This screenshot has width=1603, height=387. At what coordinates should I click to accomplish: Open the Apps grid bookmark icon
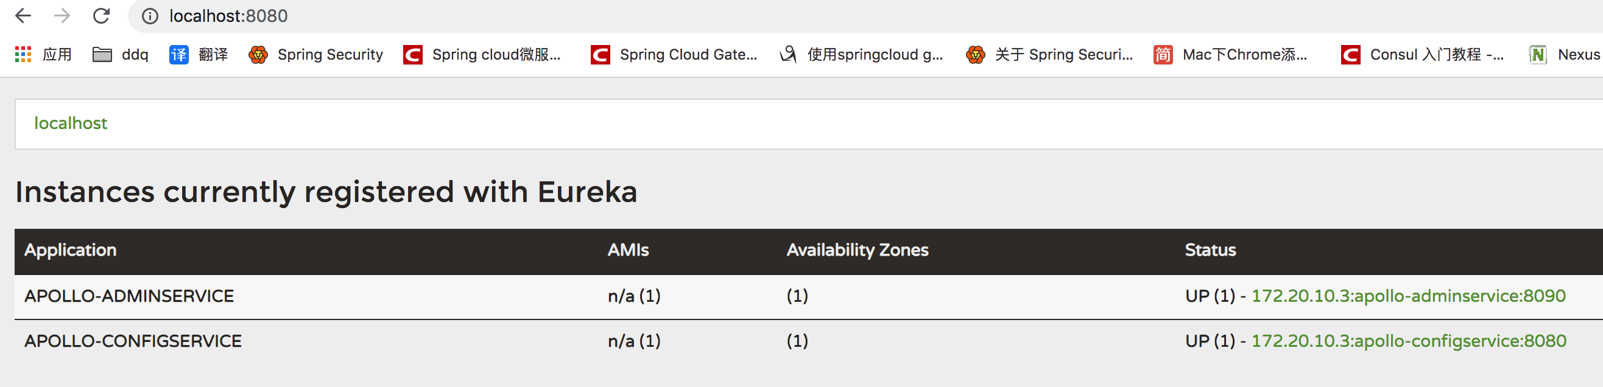coord(23,55)
